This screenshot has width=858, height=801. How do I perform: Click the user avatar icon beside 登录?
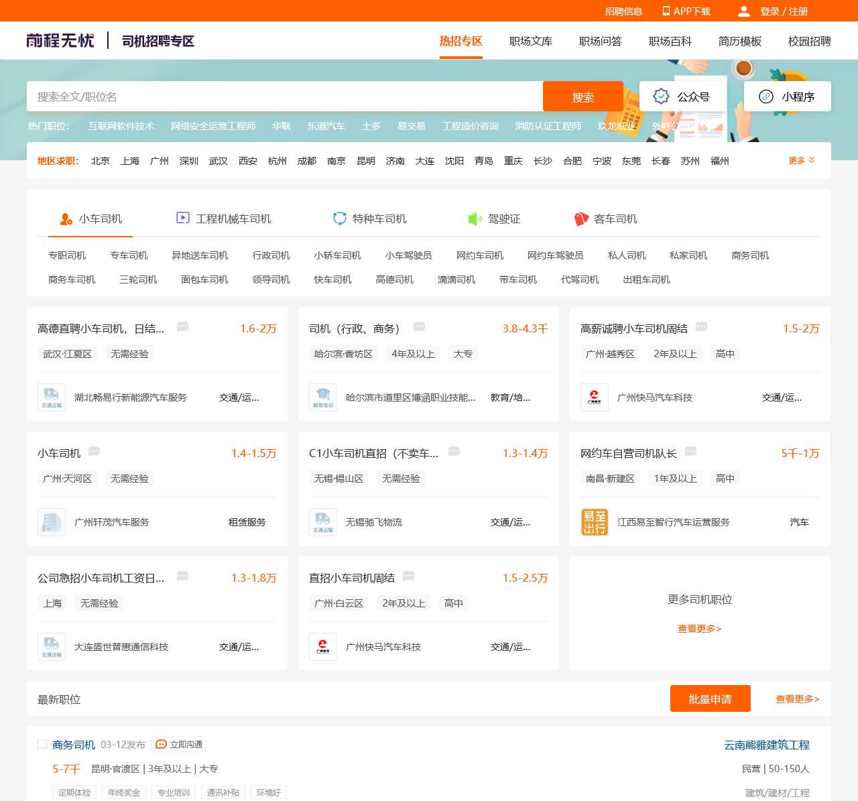(744, 11)
